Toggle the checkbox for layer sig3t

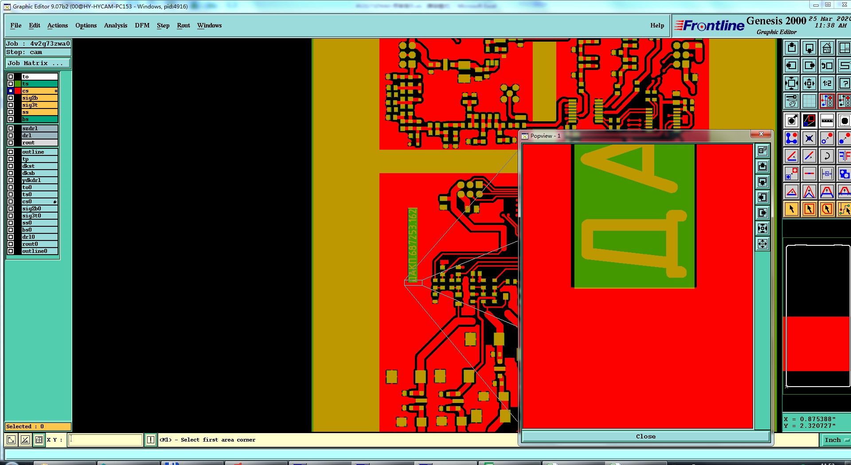click(x=11, y=105)
